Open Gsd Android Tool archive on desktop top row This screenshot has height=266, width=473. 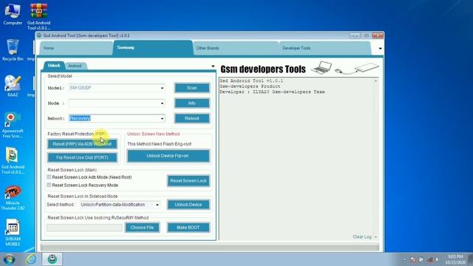point(38,16)
